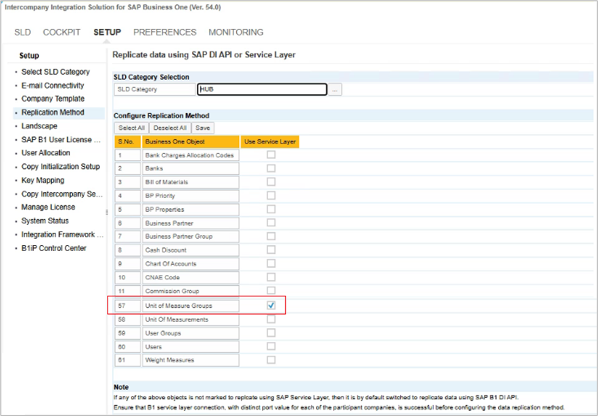Click into the SLD Category input field
This screenshot has height=416, width=598.
point(262,89)
